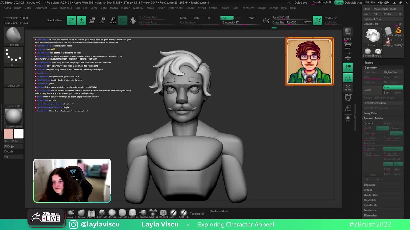Click Reconstruct Subdiv button

point(383,103)
